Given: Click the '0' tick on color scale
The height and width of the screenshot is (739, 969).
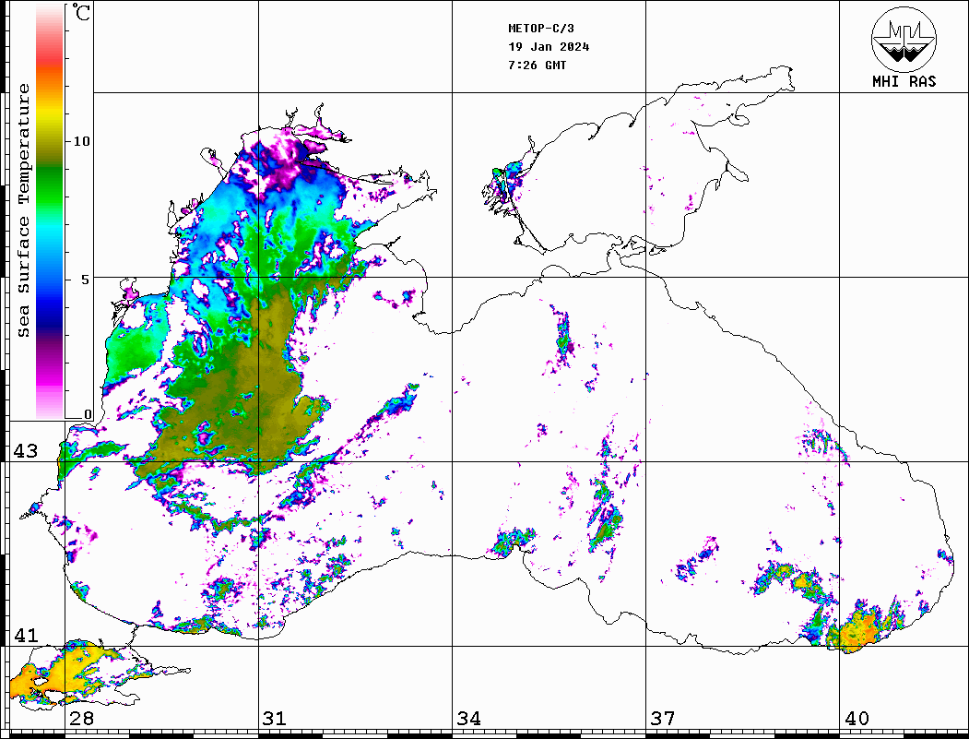Looking at the screenshot, I should tap(88, 414).
